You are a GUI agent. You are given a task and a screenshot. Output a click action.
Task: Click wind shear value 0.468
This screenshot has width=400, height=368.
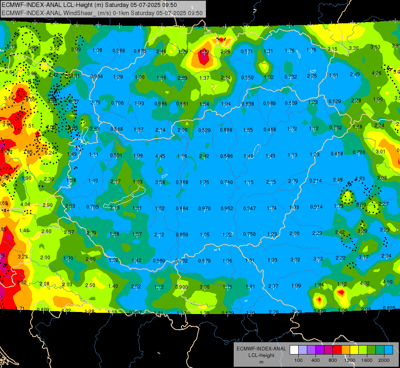click(x=270, y=129)
